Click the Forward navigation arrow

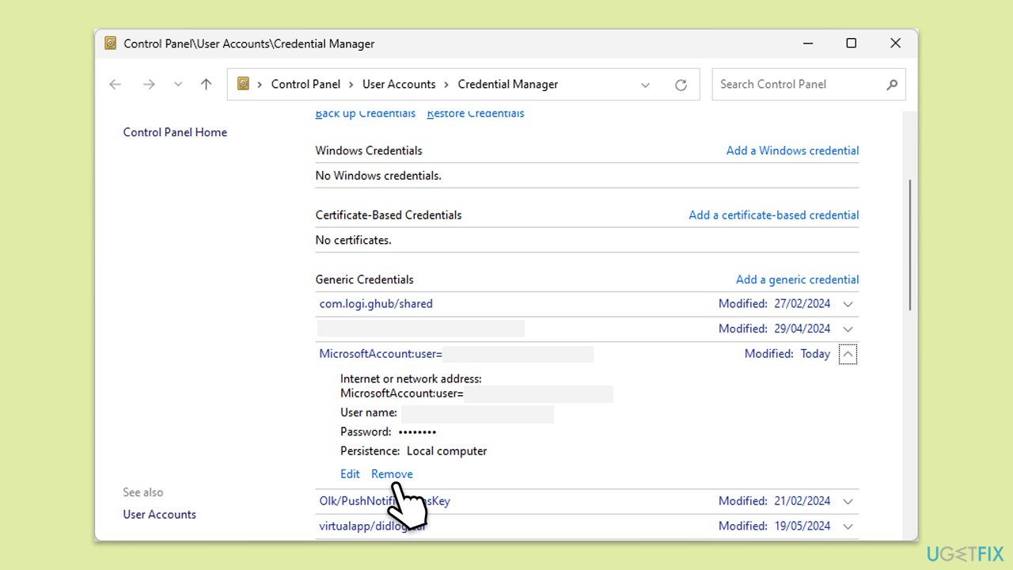tap(149, 85)
